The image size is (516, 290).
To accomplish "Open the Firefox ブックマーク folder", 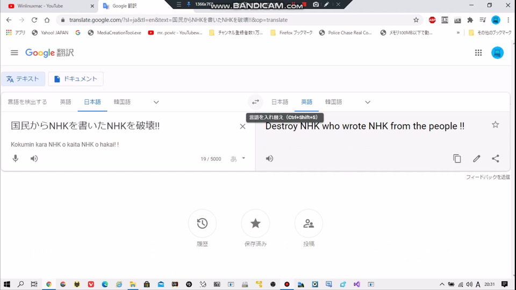I will [x=291, y=33].
